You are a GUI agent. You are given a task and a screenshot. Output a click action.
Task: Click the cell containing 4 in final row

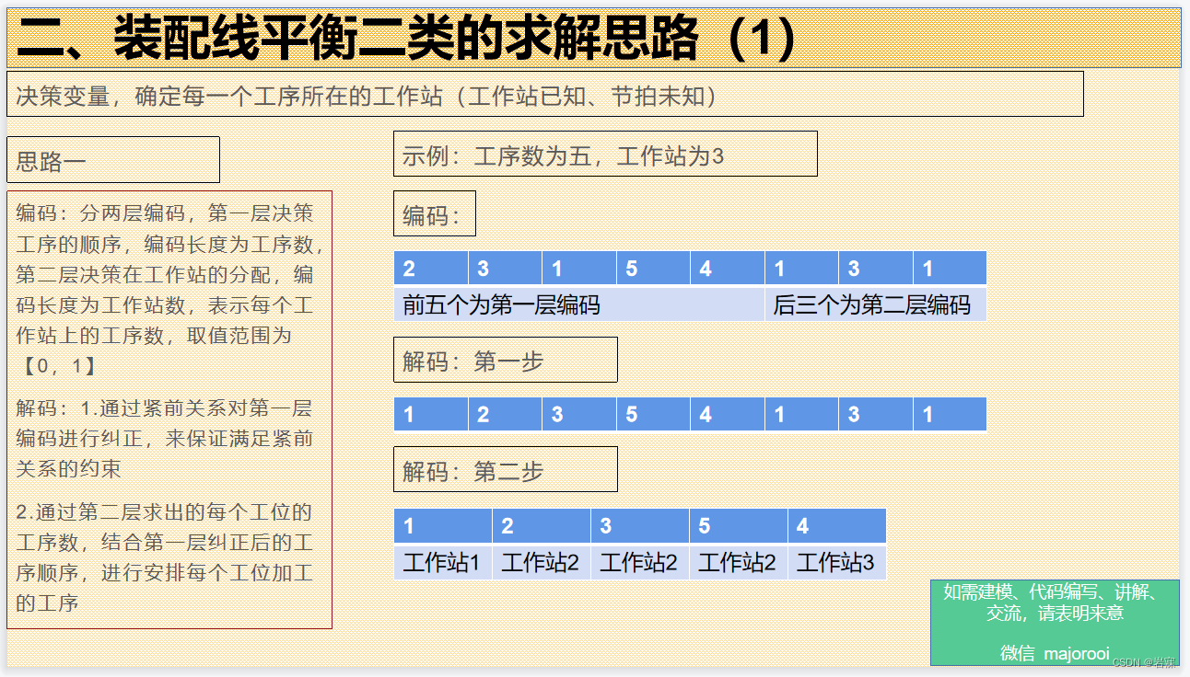tap(836, 525)
